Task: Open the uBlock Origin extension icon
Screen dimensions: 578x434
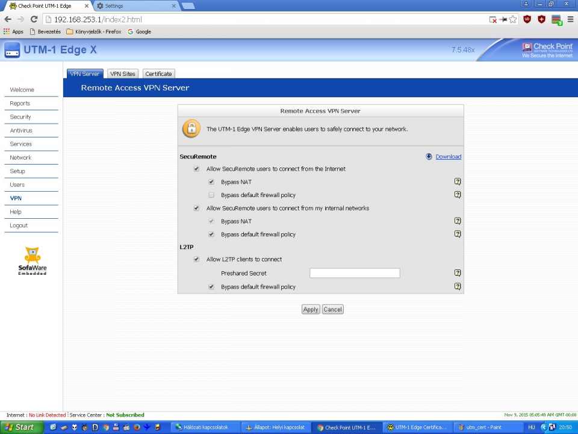Action: pyautogui.click(x=527, y=19)
